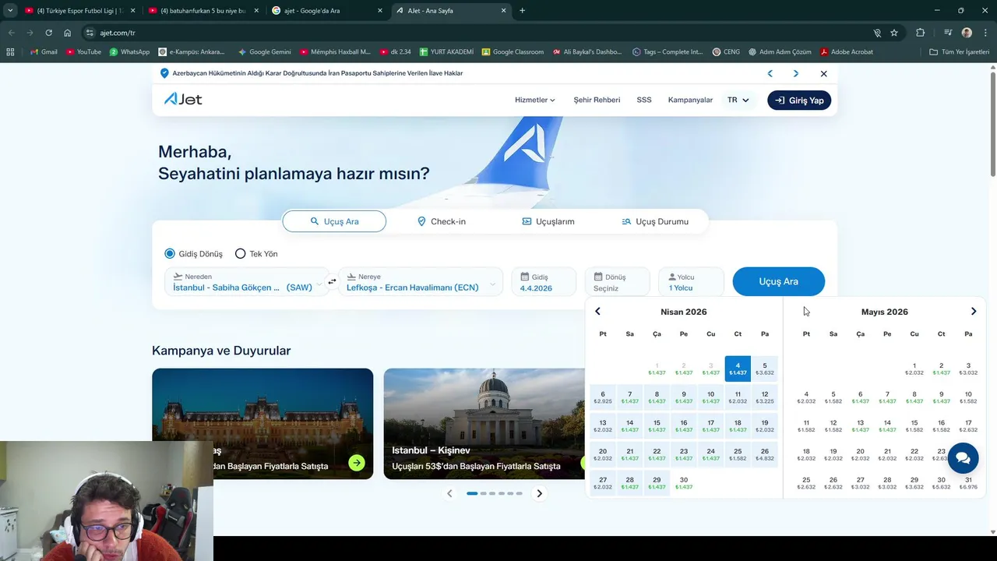
Task: Go to previous campaign carousel slide
Action: coord(449,493)
